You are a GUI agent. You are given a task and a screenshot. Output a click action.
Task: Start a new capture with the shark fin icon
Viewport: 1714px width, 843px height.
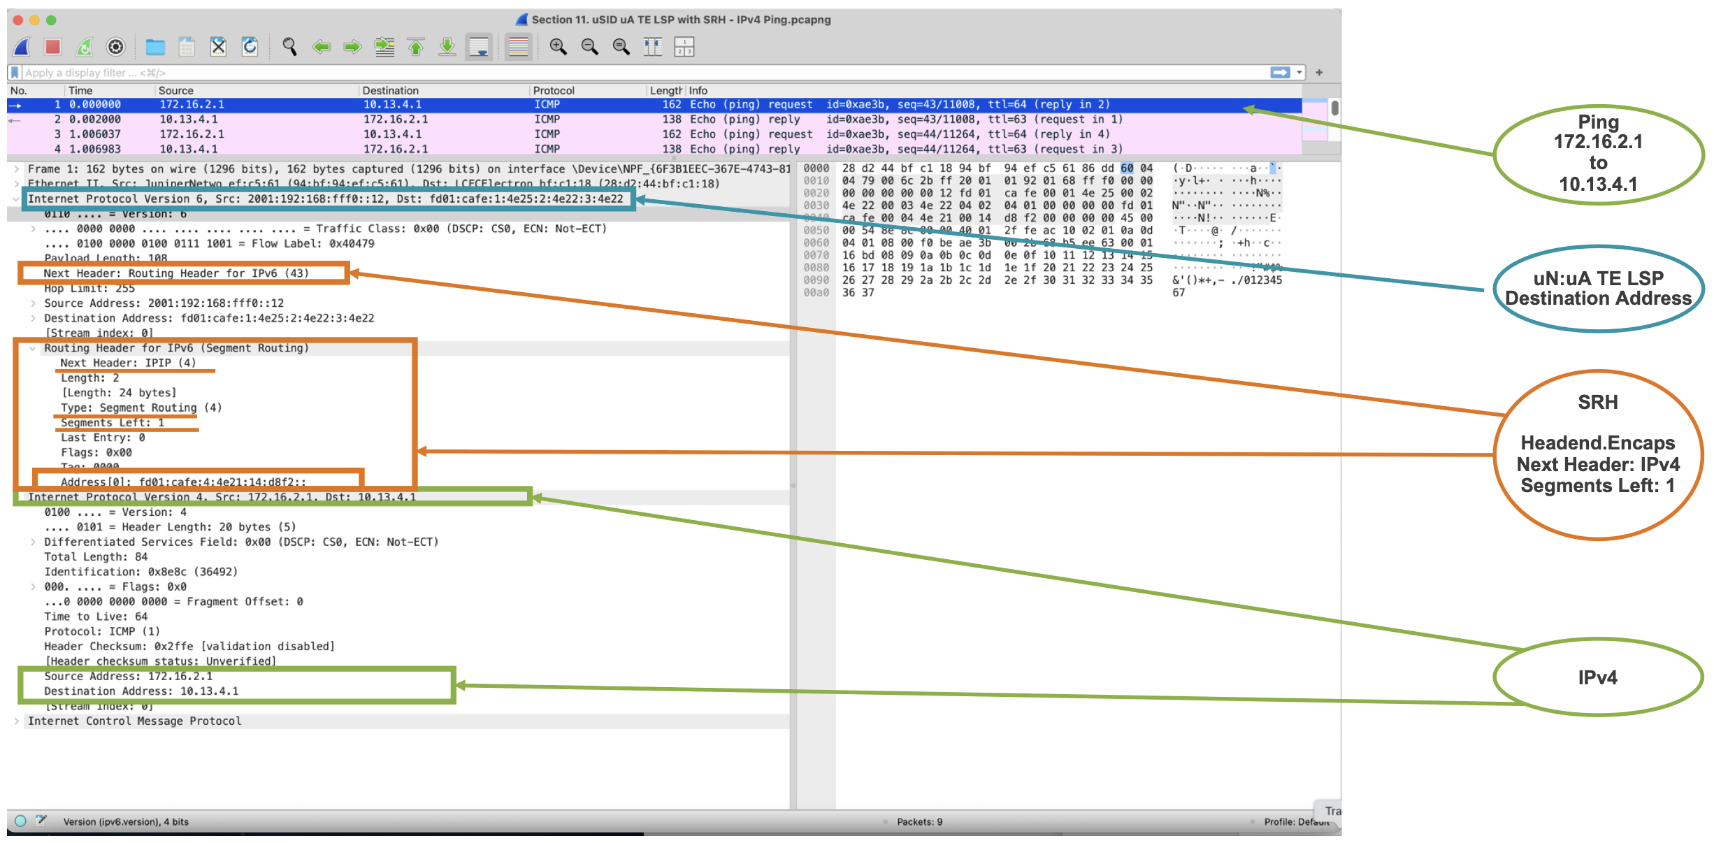22,47
